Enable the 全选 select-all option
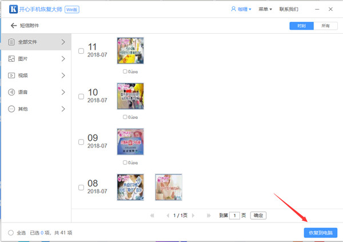343x242 pixels. pos(11,233)
